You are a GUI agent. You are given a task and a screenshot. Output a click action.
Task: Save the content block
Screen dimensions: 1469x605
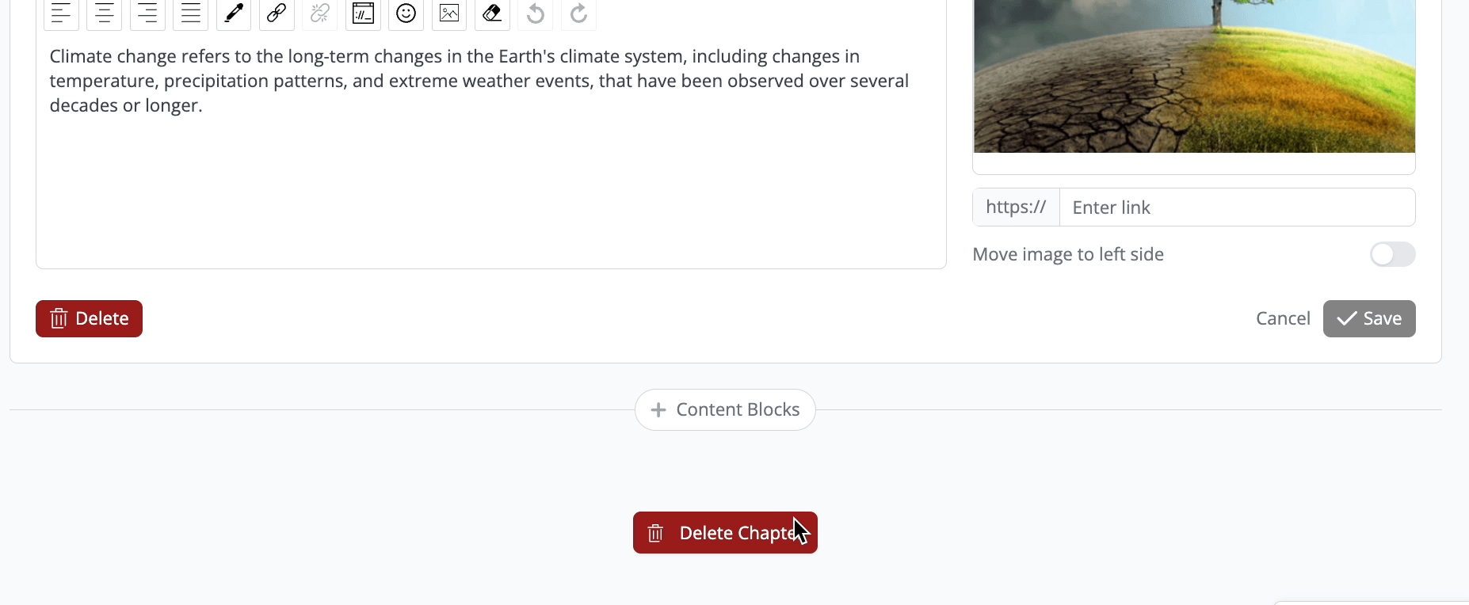tap(1368, 318)
